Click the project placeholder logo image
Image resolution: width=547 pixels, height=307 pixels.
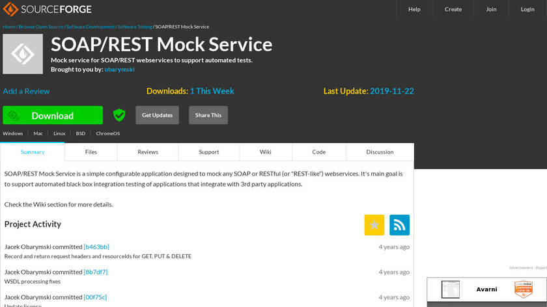(x=23, y=54)
